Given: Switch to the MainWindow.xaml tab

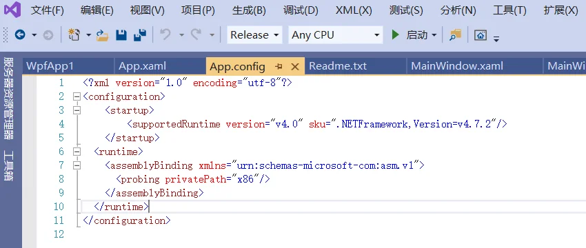Looking at the screenshot, I should (457, 67).
